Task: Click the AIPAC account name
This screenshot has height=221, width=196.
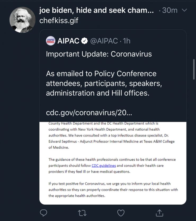Action: coord(68,41)
